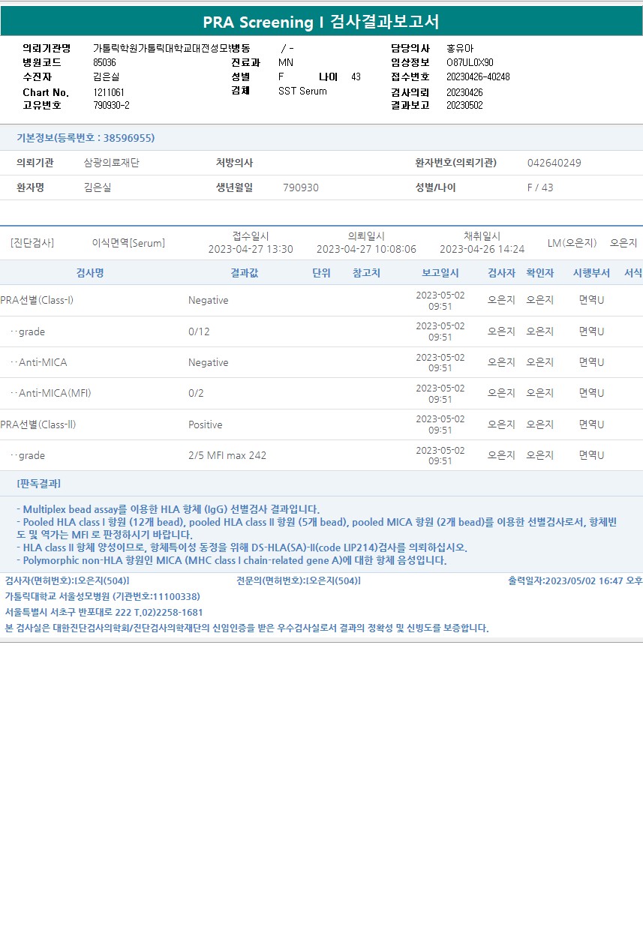This screenshot has width=643, height=927.
Task: Click the Positive result value
Action: [x=206, y=424]
